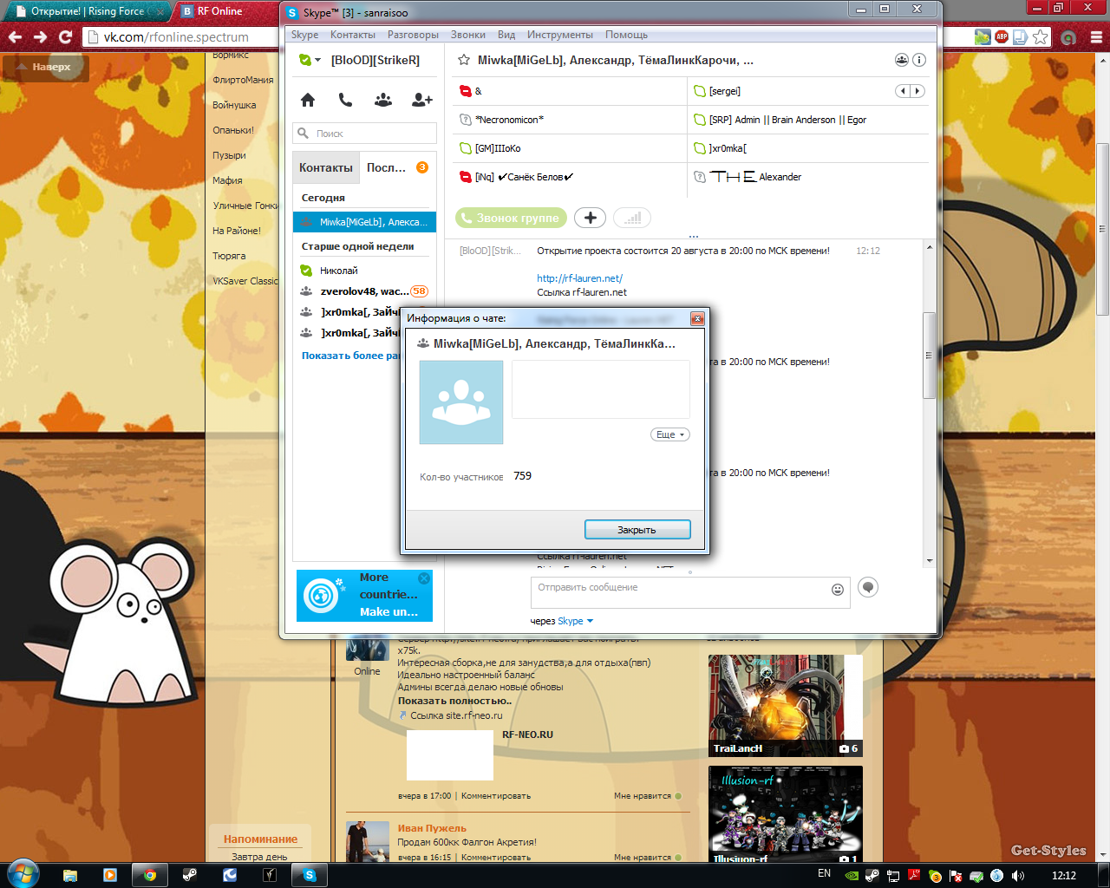This screenshot has height=888, width=1110.
Task: Open the Звонки menu
Action: click(468, 35)
